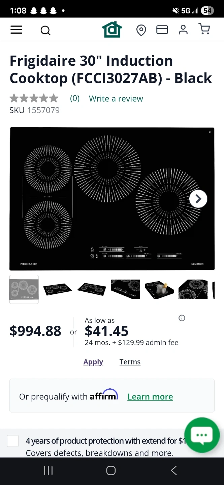
Task: Open the financing Terms link
Action: tap(130, 362)
